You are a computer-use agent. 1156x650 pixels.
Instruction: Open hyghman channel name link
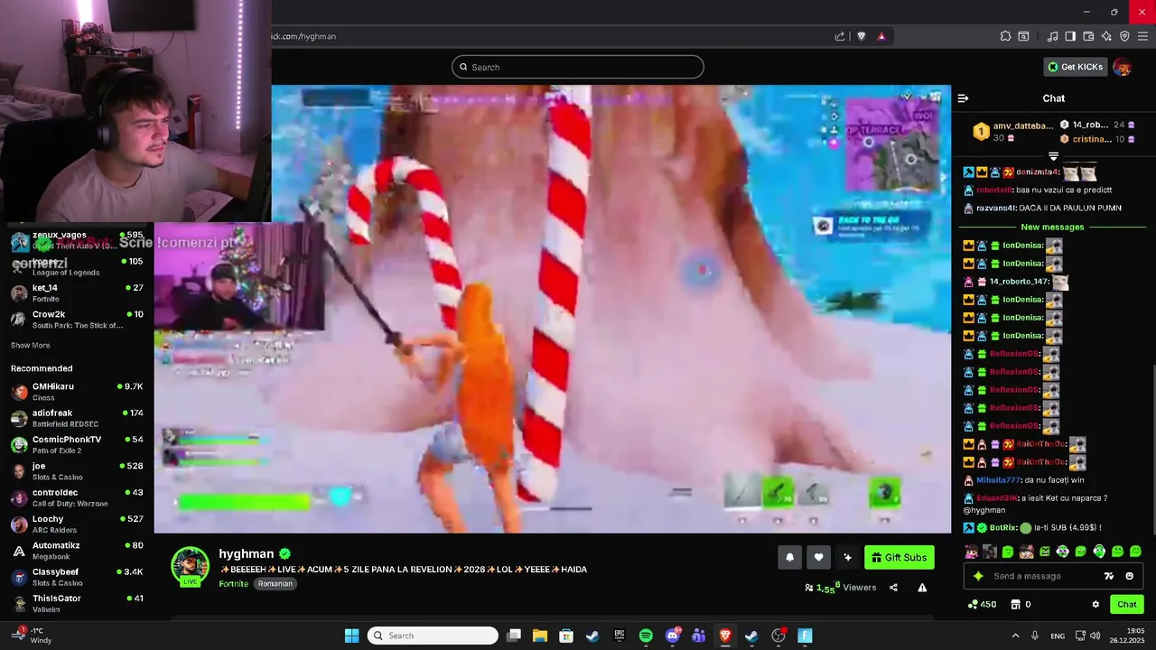(246, 554)
